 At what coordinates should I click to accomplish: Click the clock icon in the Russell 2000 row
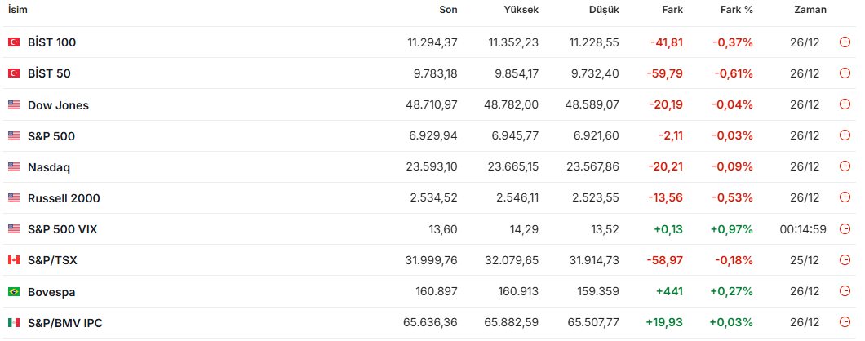click(x=845, y=198)
